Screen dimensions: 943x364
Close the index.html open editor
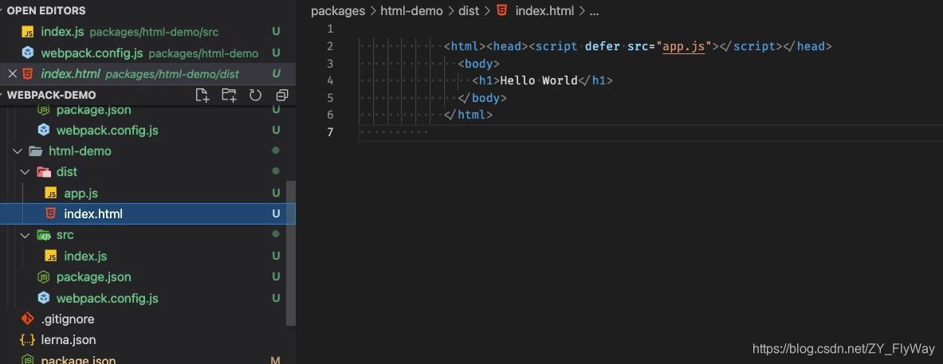click(x=12, y=74)
